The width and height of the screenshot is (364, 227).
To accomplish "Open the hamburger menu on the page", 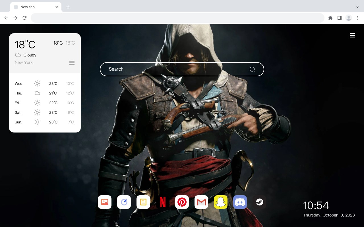I will pos(352,35).
